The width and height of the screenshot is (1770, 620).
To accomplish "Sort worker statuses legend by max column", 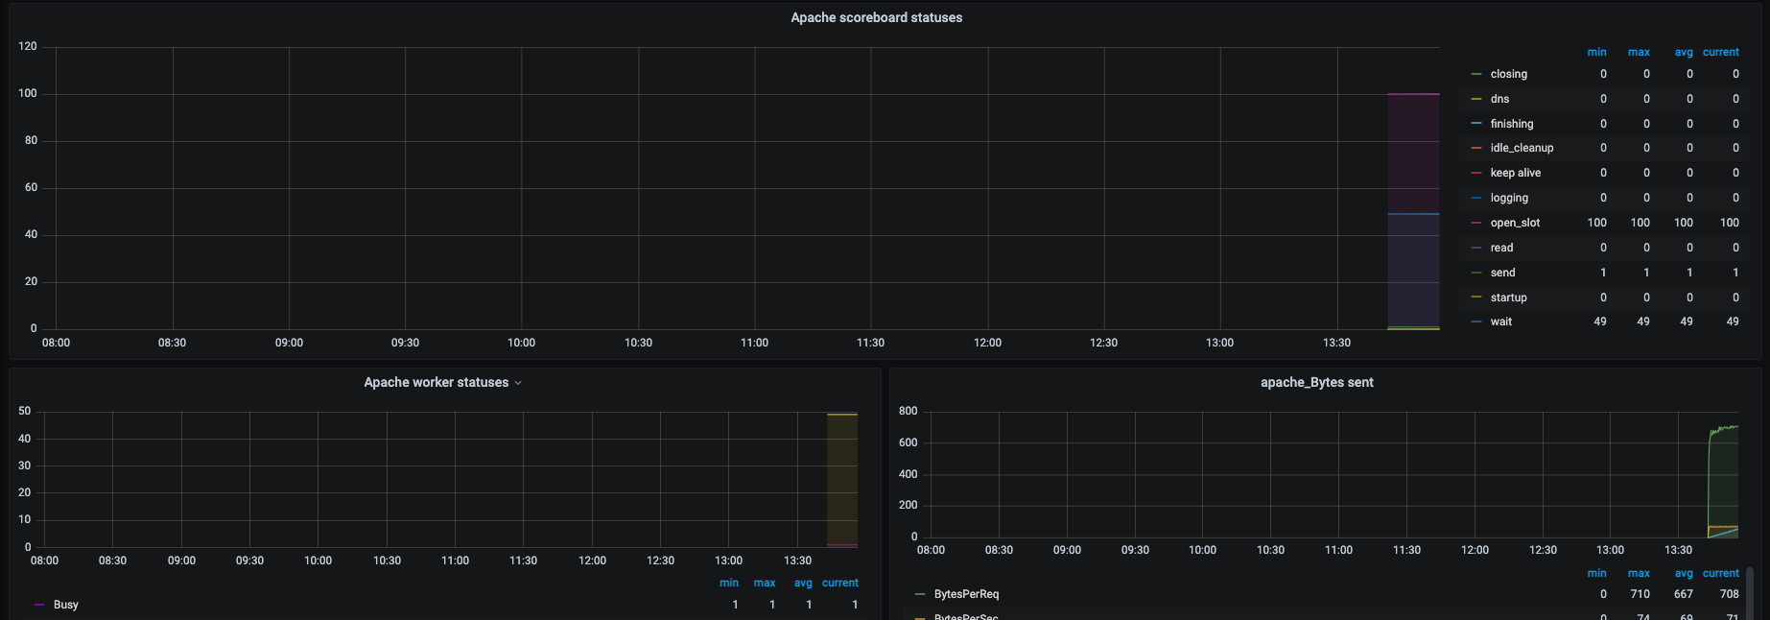I will tap(765, 583).
